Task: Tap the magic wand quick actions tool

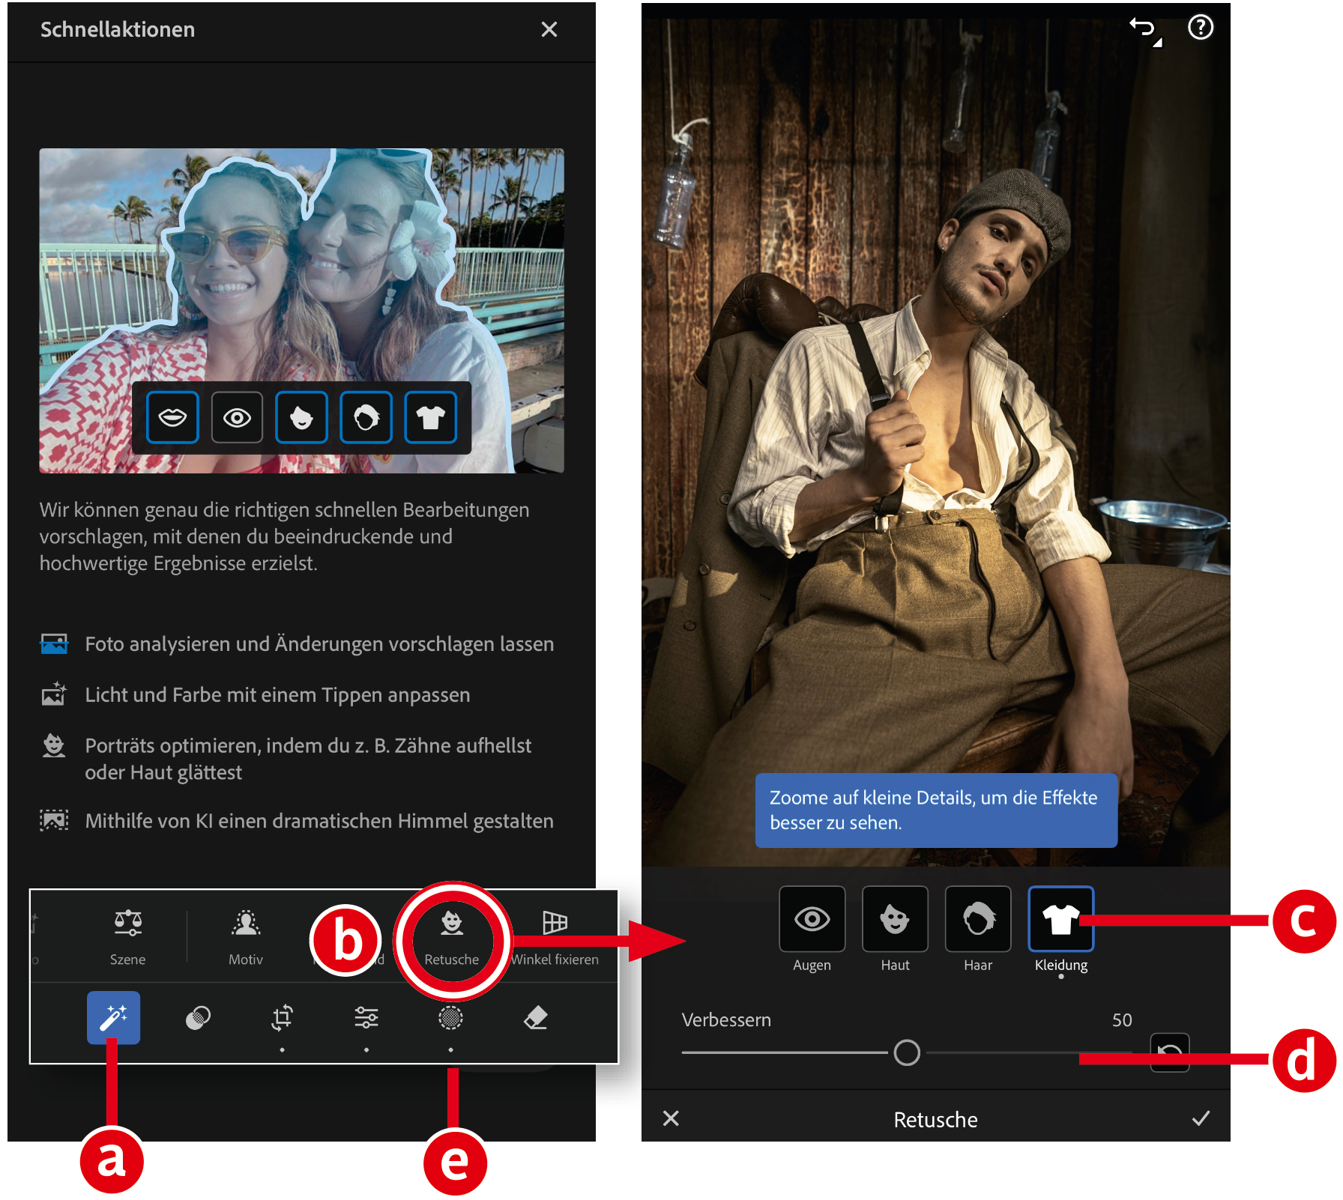Action: pyautogui.click(x=113, y=1017)
